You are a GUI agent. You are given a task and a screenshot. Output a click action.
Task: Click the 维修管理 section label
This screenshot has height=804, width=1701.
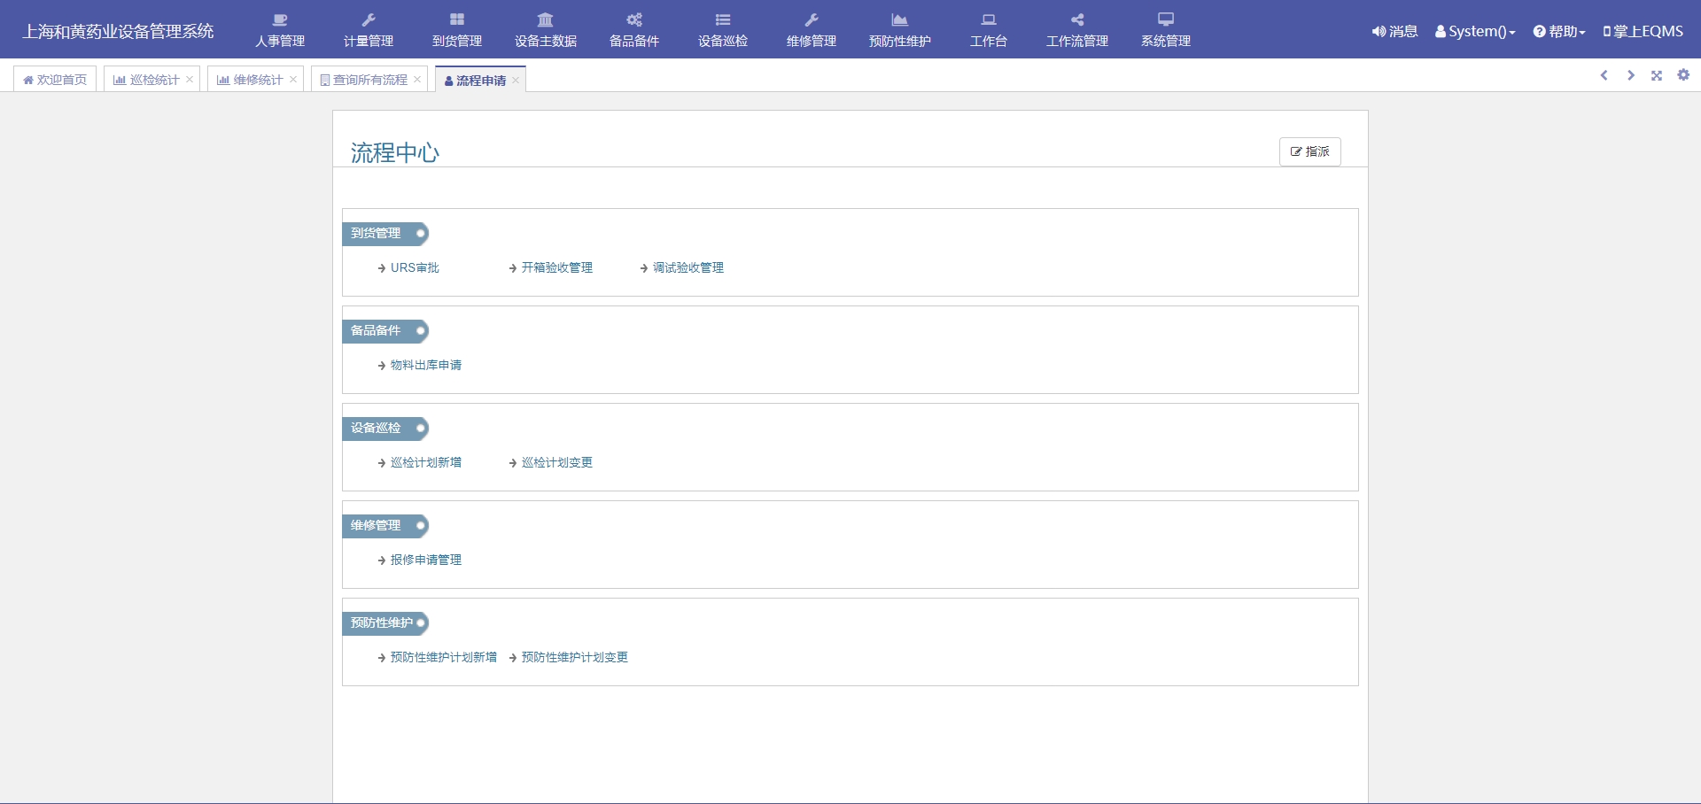click(x=384, y=525)
